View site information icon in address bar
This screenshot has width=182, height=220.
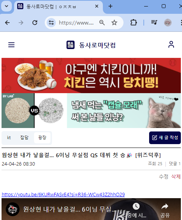point(51,23)
